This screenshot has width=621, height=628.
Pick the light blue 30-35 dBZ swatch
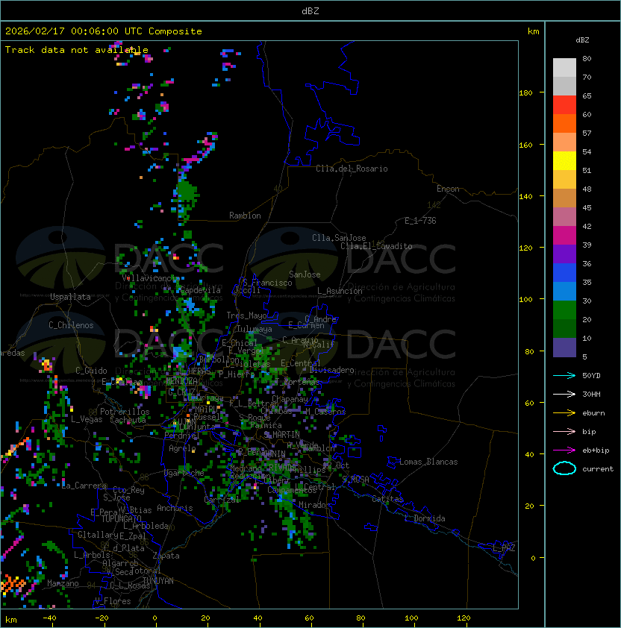(564, 291)
